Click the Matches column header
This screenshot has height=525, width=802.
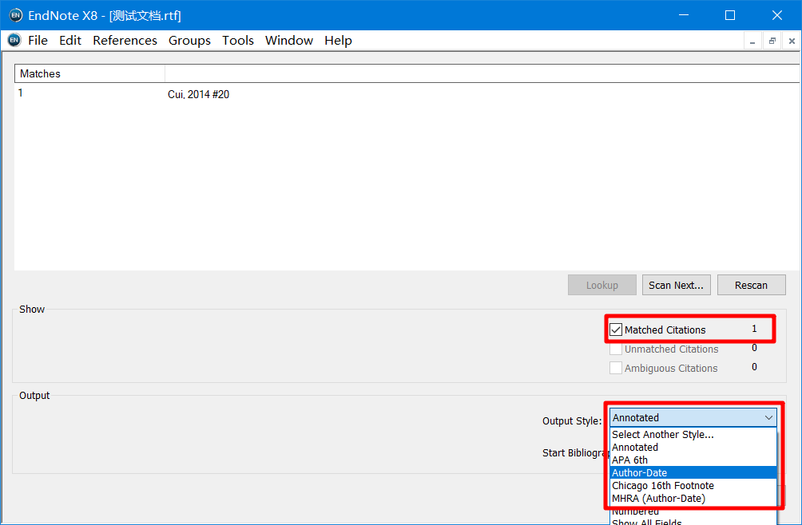click(x=89, y=73)
